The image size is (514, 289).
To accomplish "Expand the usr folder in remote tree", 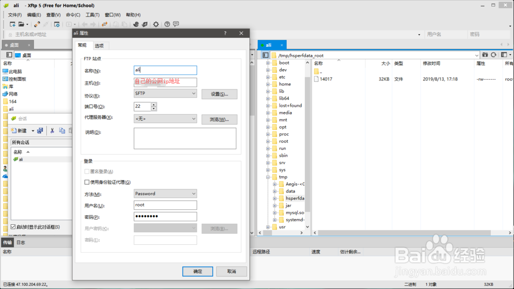I will (268, 227).
